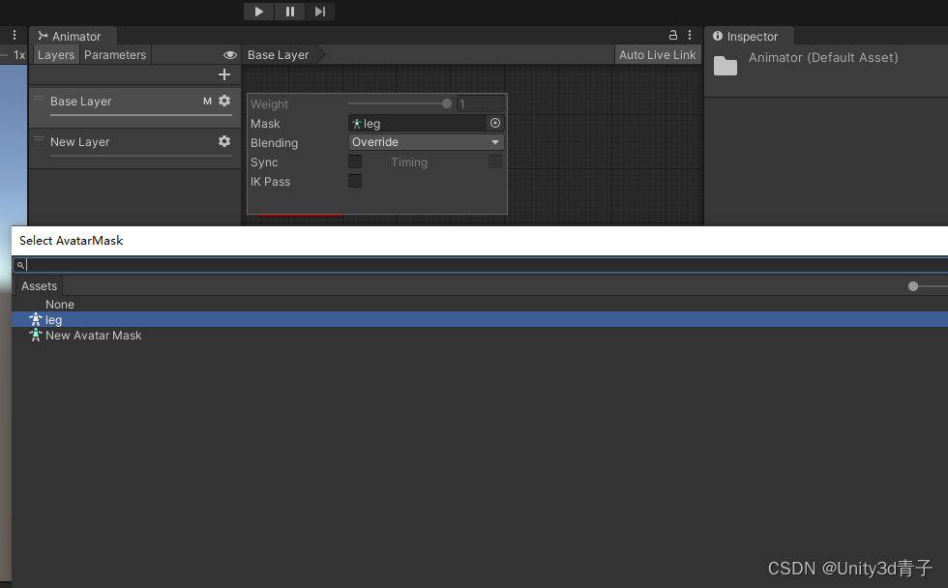Image resolution: width=948 pixels, height=588 pixels.
Task: Select the Base Layer entry
Action: point(134,107)
